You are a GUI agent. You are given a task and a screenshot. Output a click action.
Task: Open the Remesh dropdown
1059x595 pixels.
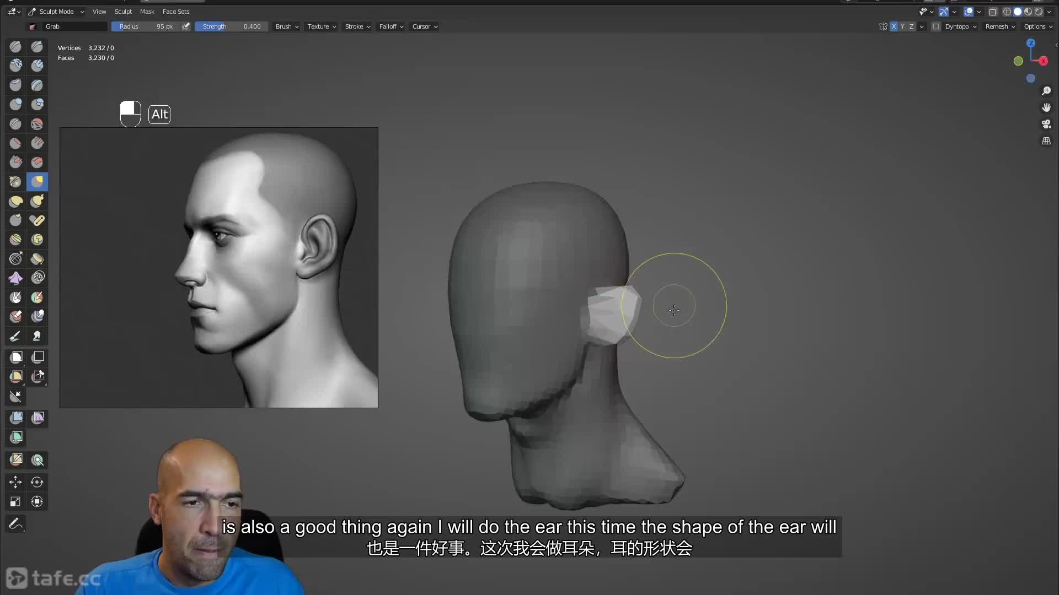1000,26
